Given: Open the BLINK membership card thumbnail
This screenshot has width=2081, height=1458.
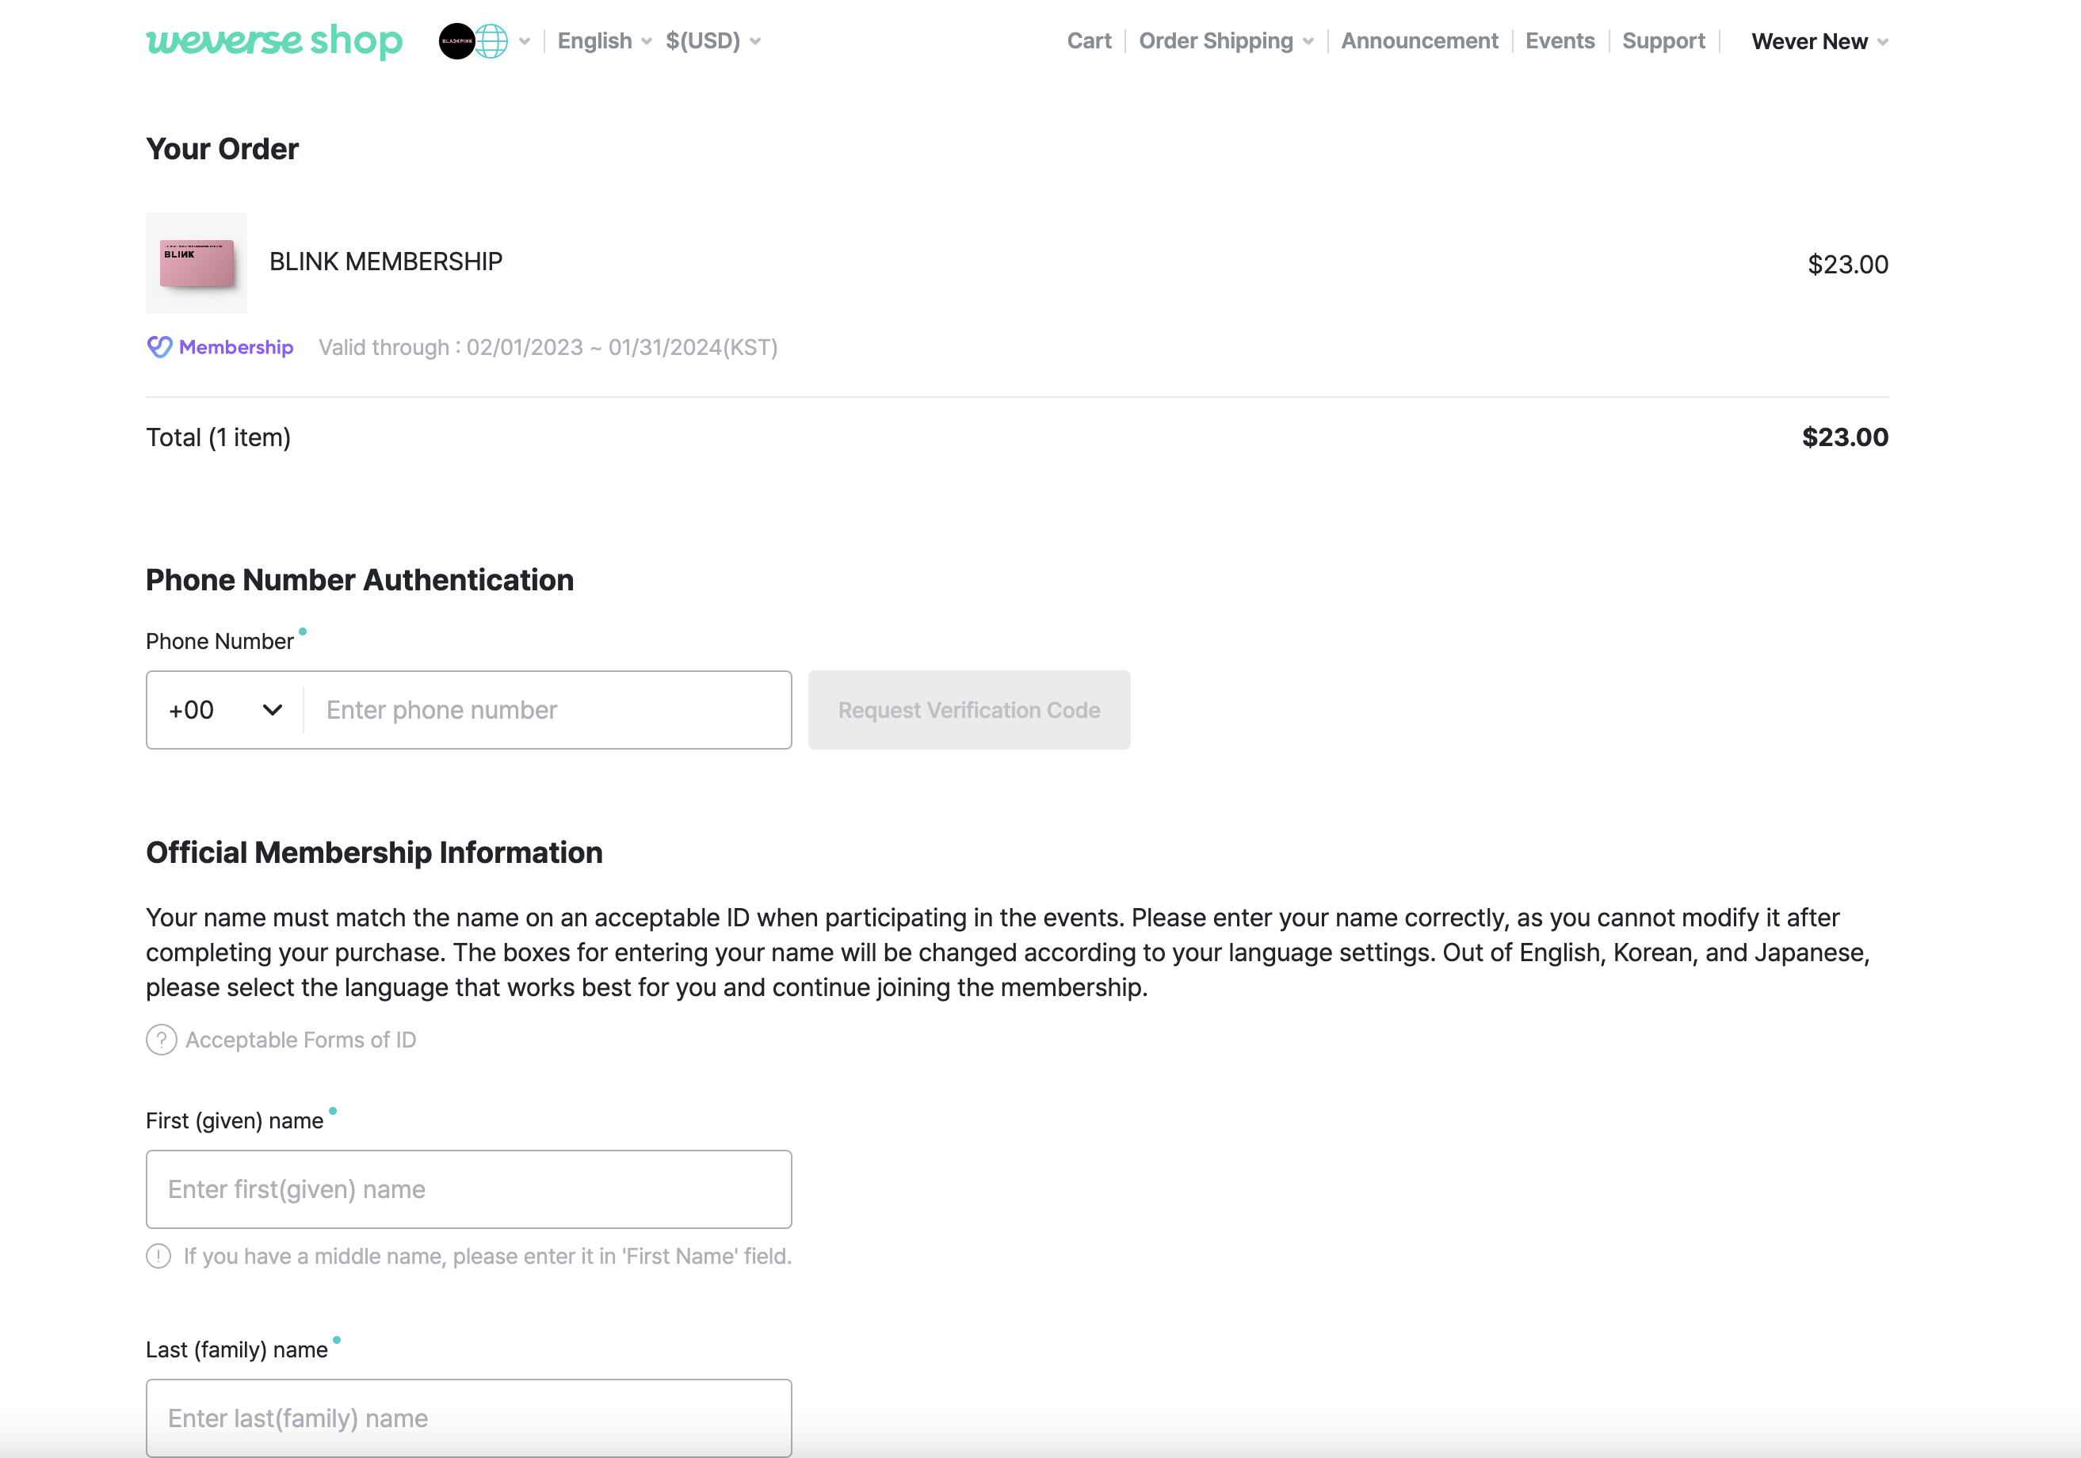Looking at the screenshot, I should [197, 263].
